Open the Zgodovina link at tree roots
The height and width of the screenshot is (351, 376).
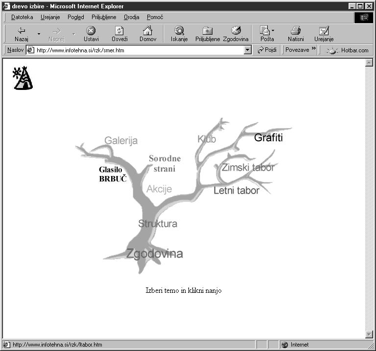click(x=154, y=253)
